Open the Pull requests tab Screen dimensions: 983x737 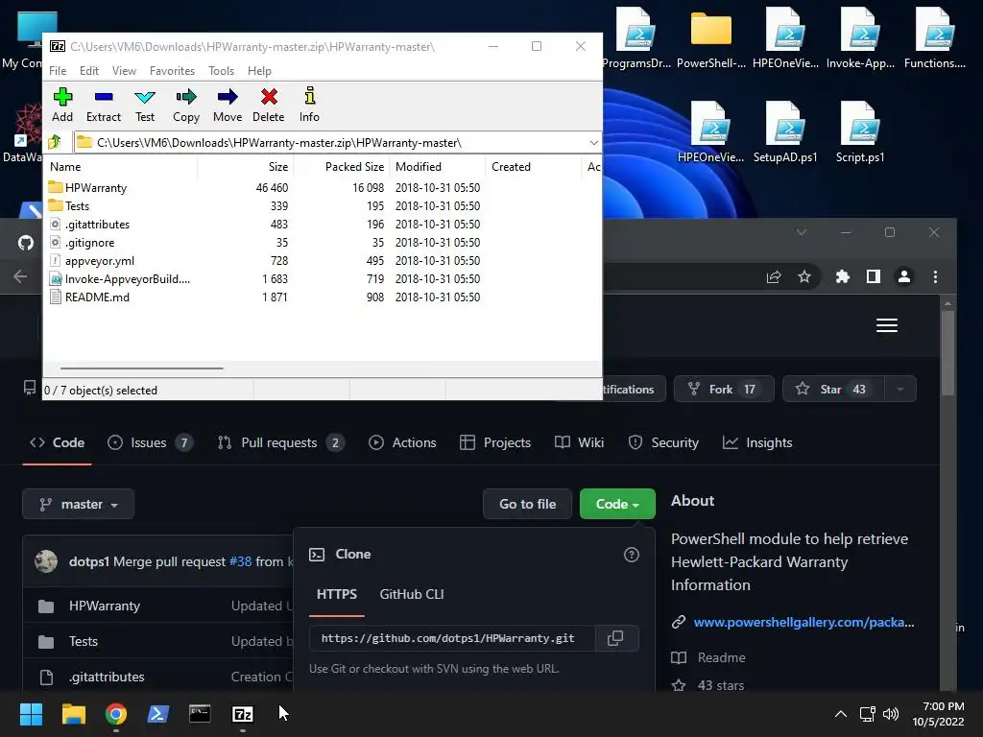(x=280, y=442)
